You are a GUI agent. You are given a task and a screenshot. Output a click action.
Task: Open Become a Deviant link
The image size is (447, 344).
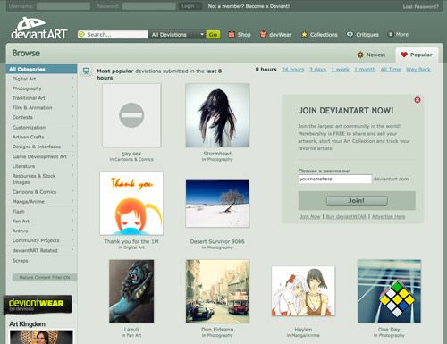(x=267, y=6)
